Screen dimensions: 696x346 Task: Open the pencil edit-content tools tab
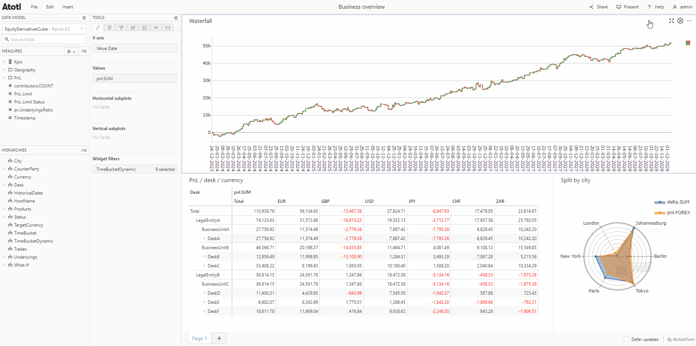(98, 28)
